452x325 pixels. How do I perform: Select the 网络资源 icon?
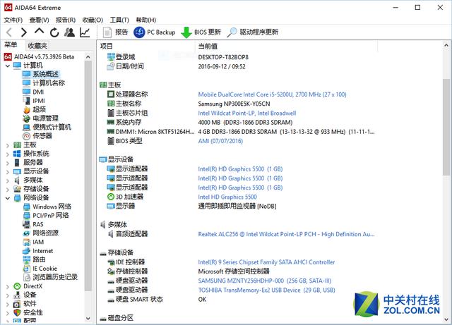pos(27,233)
